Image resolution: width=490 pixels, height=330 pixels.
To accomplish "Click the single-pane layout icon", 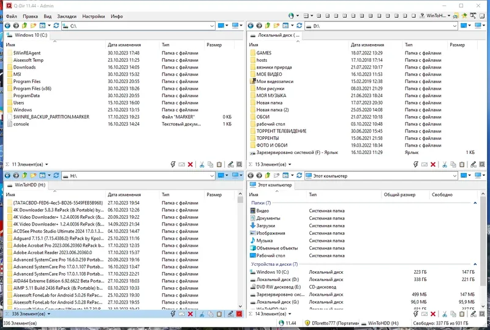I will click(413, 16).
